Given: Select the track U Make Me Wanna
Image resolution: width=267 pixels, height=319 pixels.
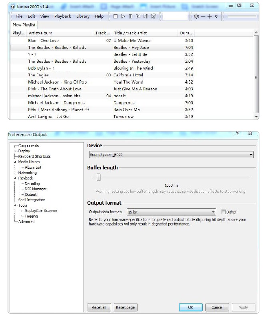Looking at the screenshot, I should point(102,40).
